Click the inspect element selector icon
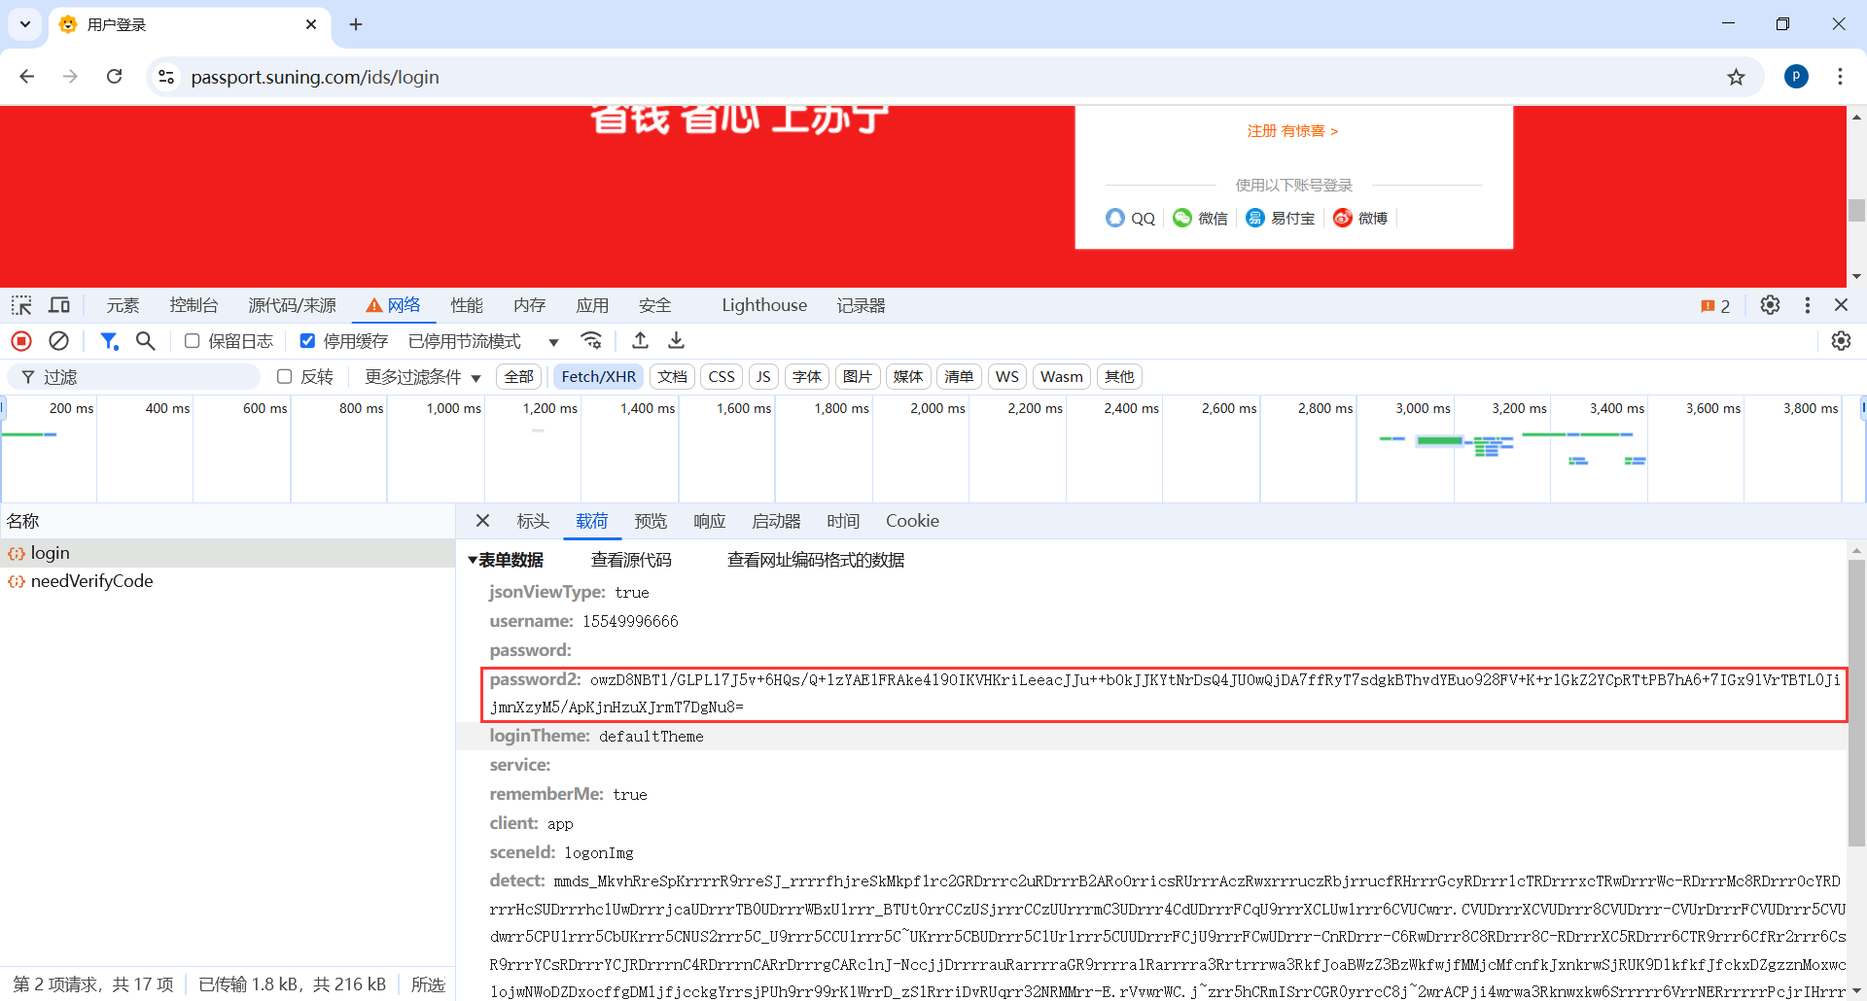Screen dimensions: 1867x1001 [21, 305]
